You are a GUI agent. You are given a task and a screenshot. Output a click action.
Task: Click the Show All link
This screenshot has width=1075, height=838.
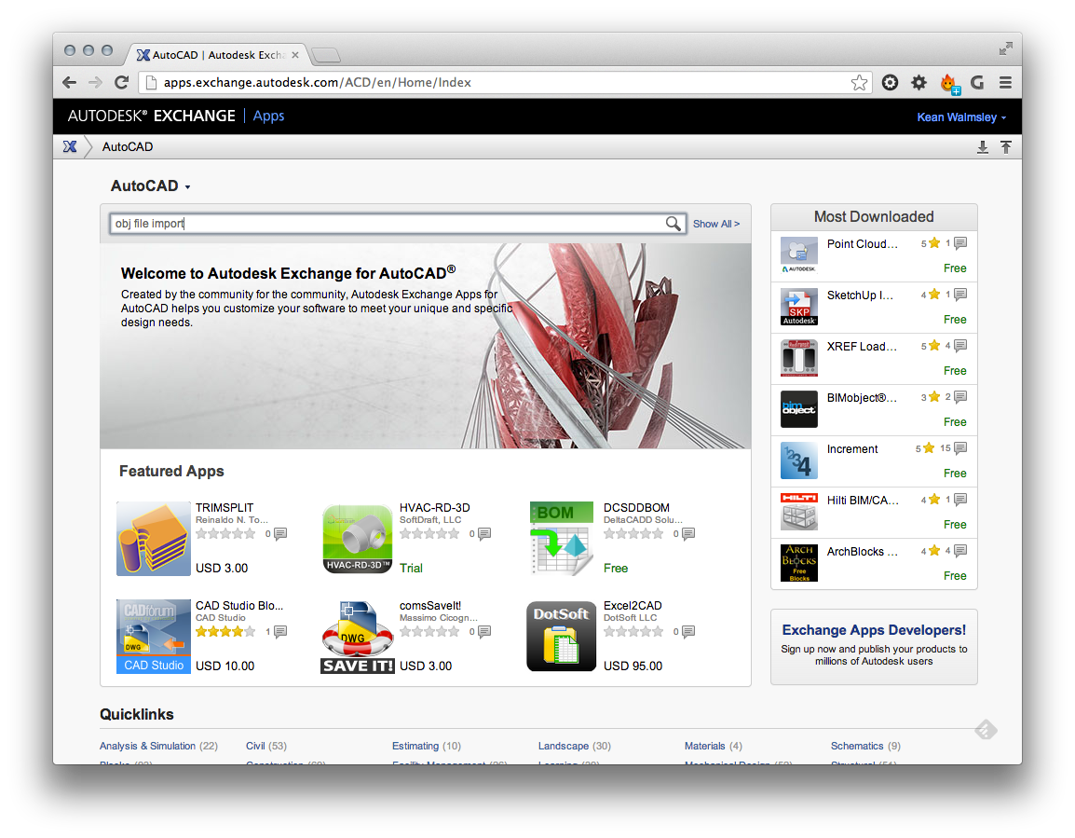(x=715, y=224)
